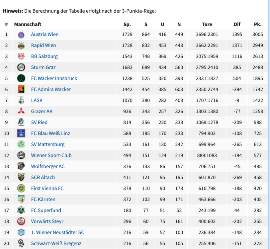This screenshot has width=270, height=249.
Task: Click the FC Admira Wacker crest
Action: coord(21,89)
